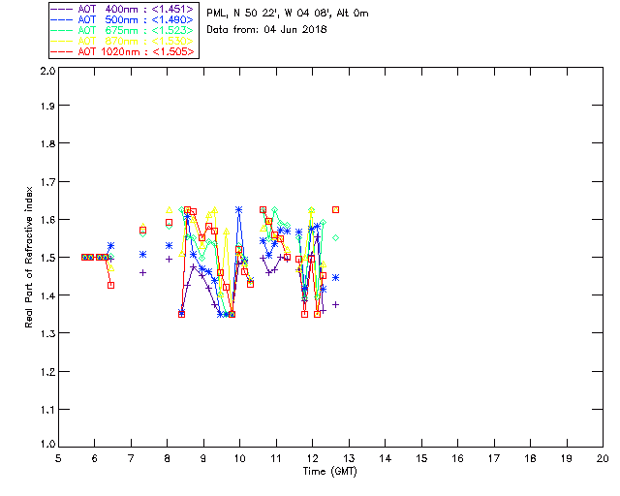Click the x-axis tick label 16
This screenshot has height=496, width=620.
(x=457, y=458)
